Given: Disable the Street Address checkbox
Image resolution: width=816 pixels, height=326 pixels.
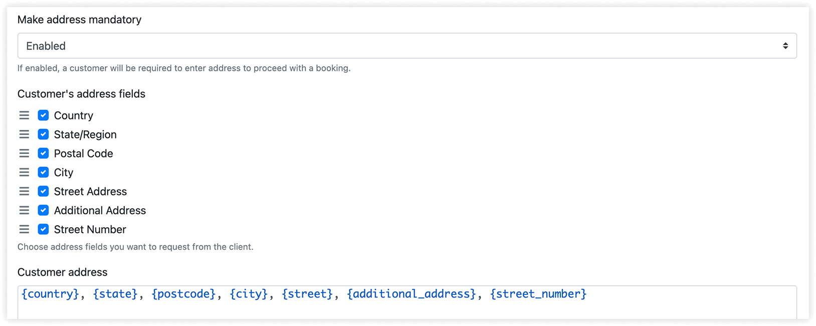Looking at the screenshot, I should click(43, 192).
